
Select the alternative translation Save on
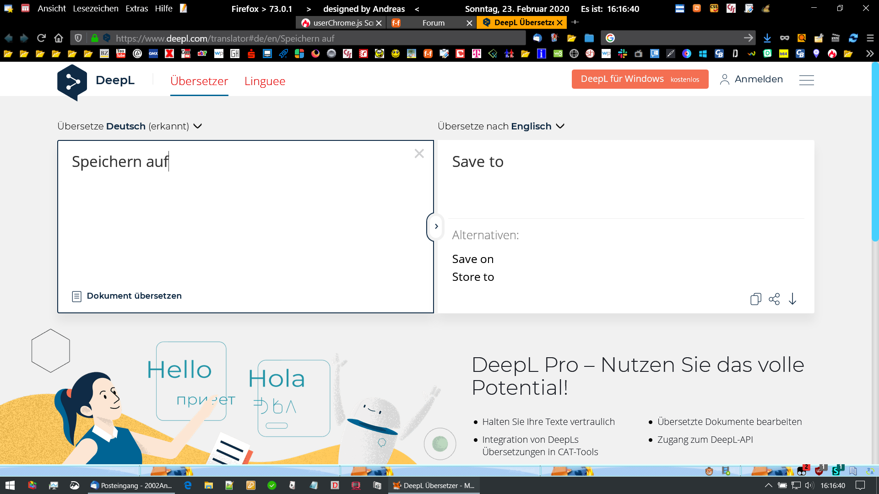point(473,259)
